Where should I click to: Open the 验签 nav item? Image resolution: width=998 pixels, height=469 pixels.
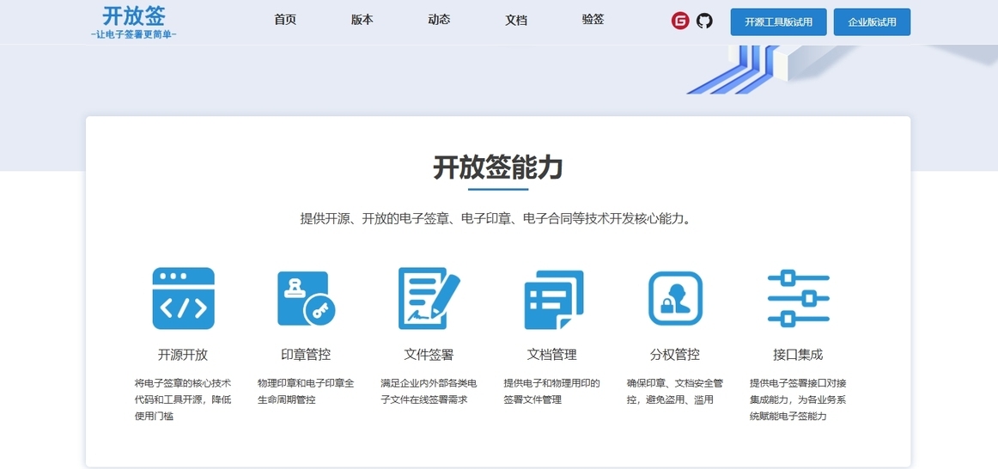pos(593,20)
